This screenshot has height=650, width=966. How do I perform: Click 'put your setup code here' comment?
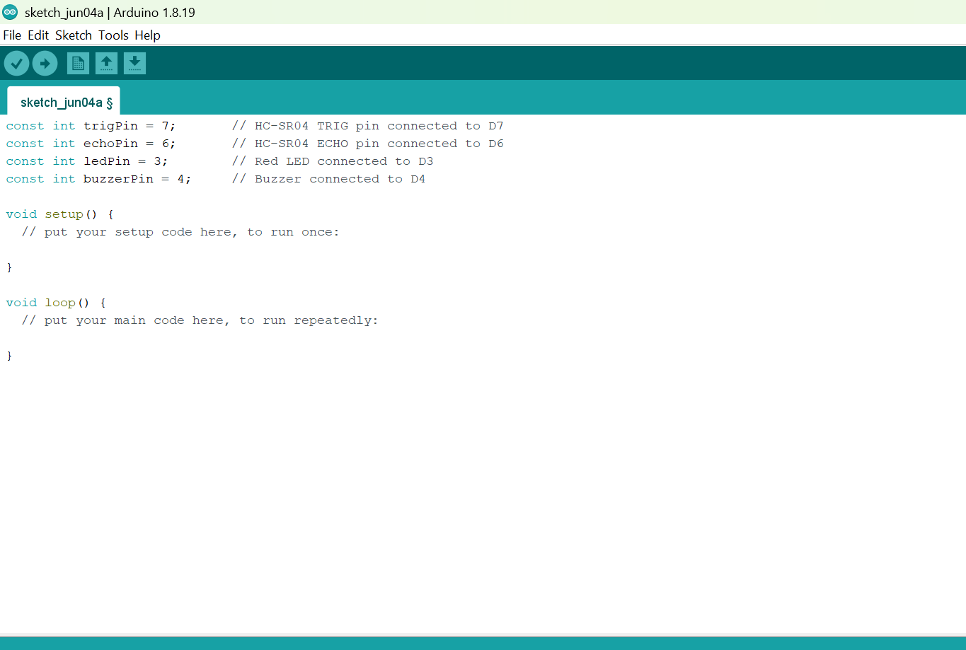coord(180,232)
